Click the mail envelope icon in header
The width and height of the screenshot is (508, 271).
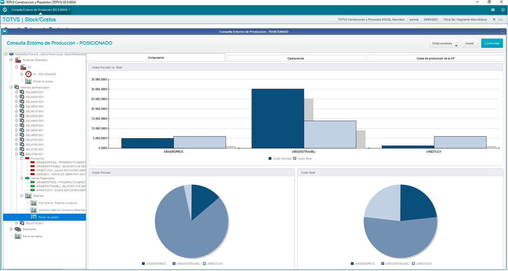click(493, 10)
